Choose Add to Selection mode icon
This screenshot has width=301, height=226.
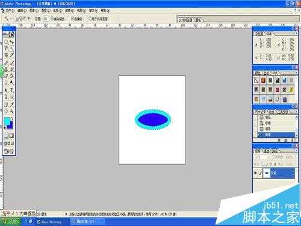tap(21, 19)
